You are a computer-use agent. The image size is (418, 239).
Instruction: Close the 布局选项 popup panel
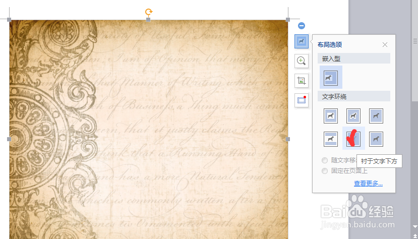pos(385,45)
